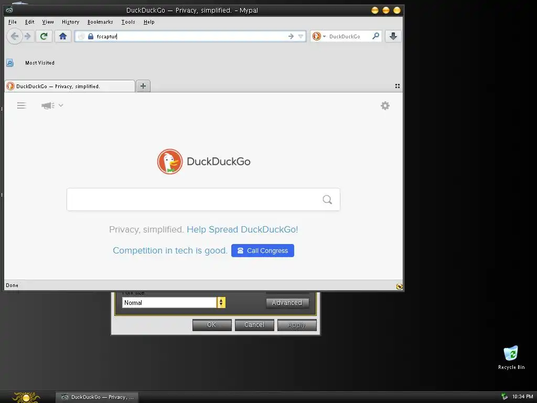Viewport: 537px width, 403px height.
Task: Click Cancel in the background dialog
Action: coord(254,325)
